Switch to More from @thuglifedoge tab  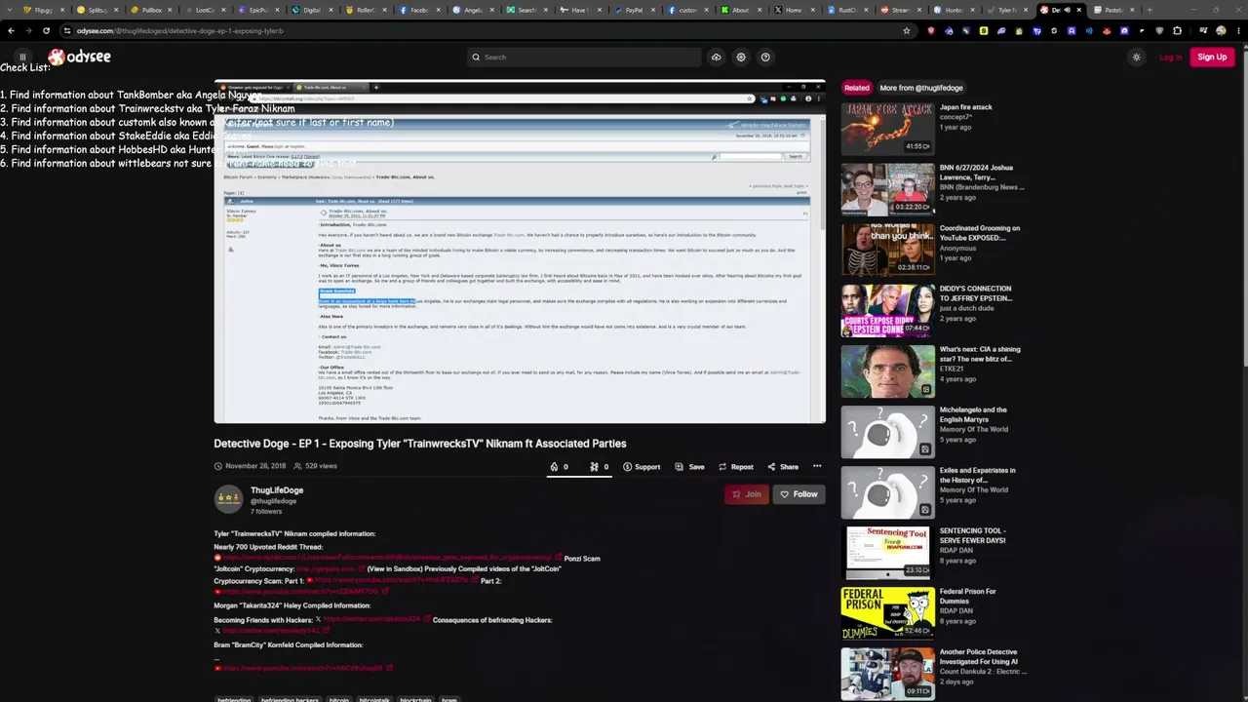[920, 88]
